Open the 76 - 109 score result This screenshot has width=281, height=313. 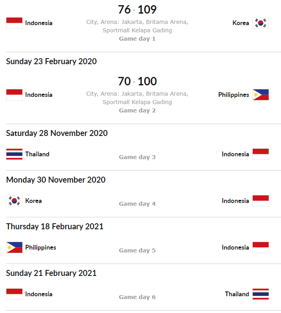(x=137, y=10)
